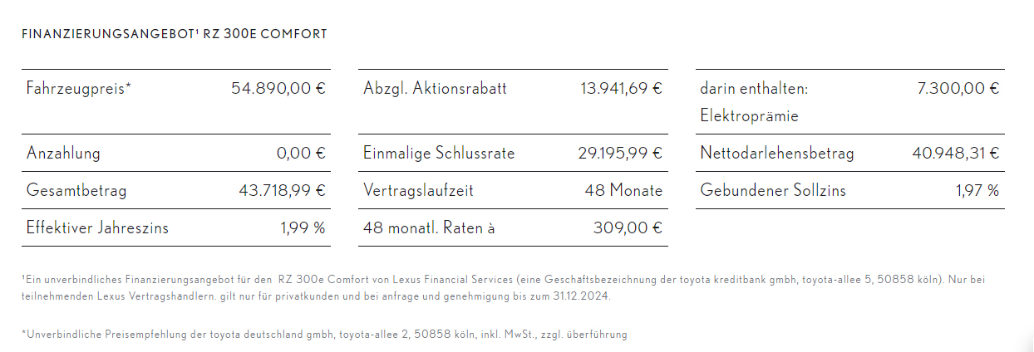Click the 13.941,69 € discount value

pyautogui.click(x=621, y=88)
